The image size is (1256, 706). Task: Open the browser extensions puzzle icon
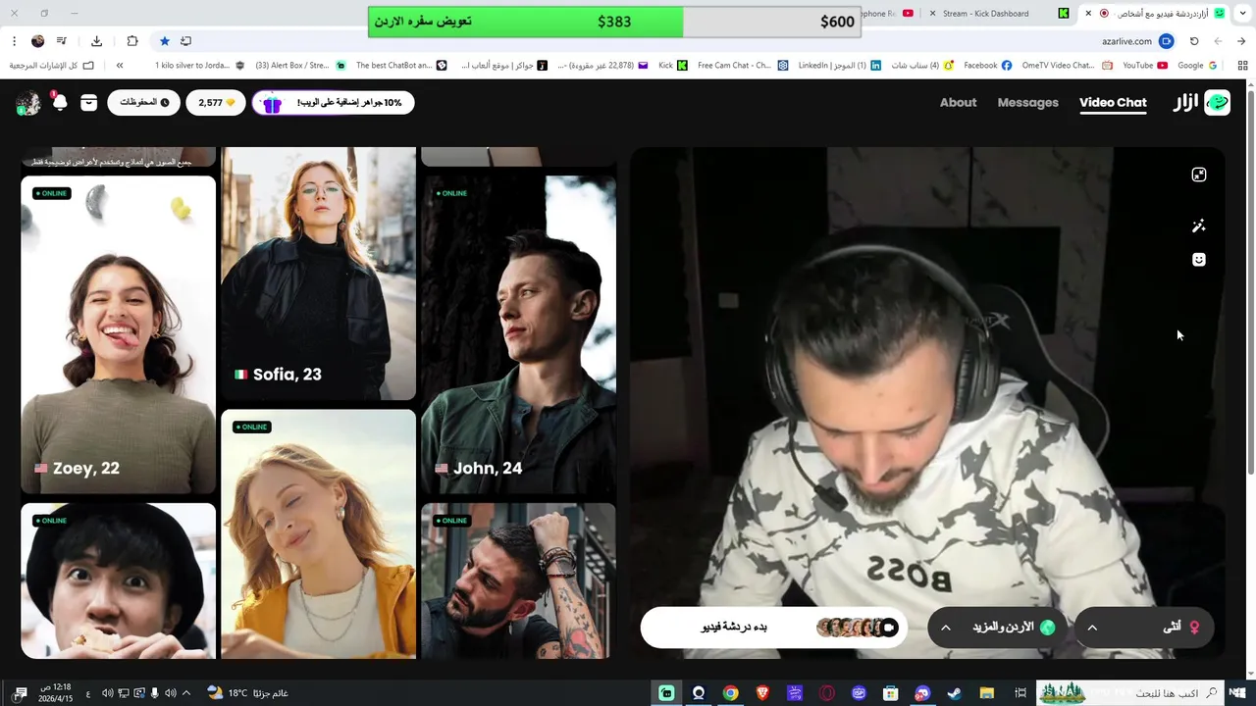[x=132, y=41]
